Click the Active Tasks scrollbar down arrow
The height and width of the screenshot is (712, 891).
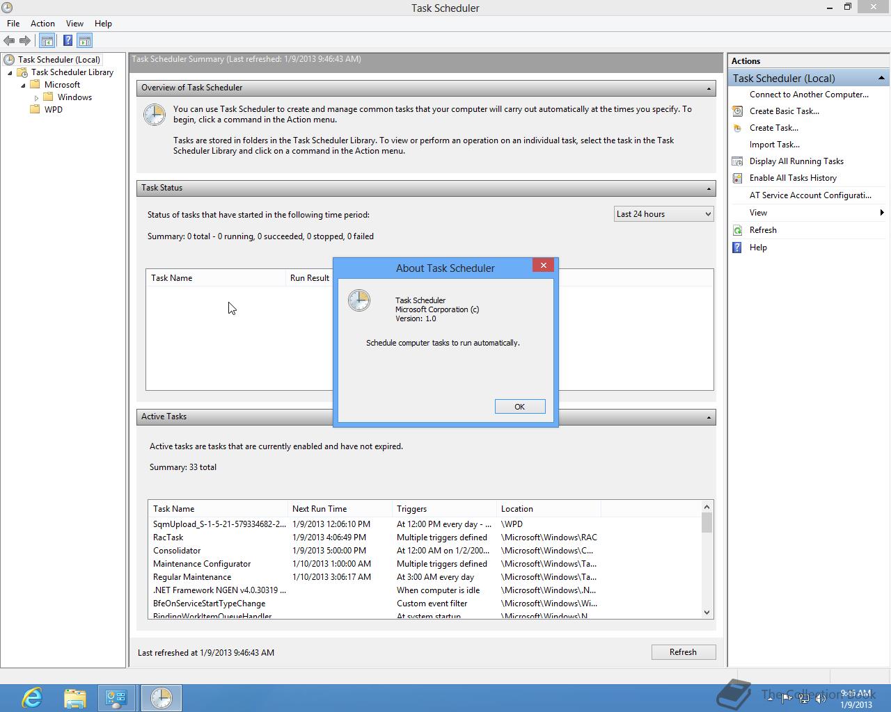click(x=707, y=613)
